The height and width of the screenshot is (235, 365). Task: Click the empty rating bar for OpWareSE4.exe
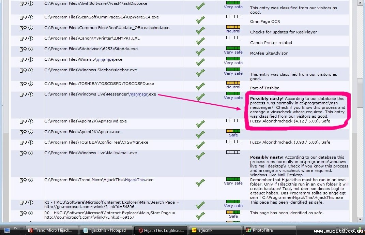(x=233, y=16)
